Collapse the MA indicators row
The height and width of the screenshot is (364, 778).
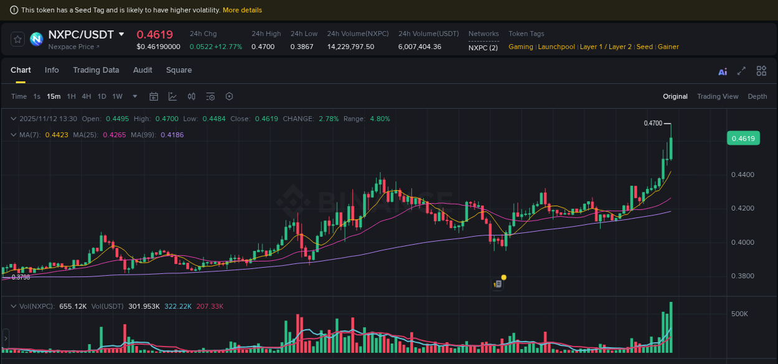(12, 134)
